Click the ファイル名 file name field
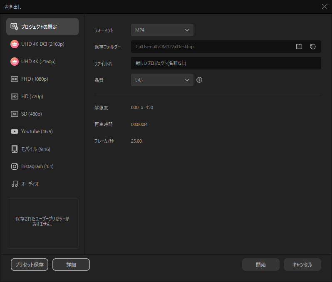This screenshot has height=282, width=332. 226,63
